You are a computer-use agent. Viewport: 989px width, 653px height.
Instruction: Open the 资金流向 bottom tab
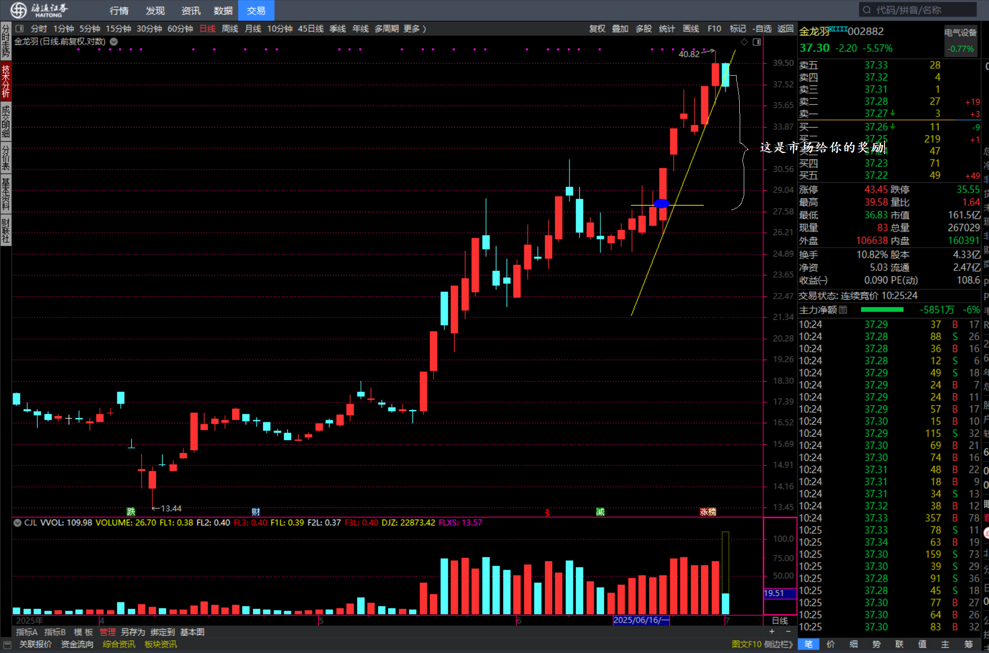coord(77,644)
